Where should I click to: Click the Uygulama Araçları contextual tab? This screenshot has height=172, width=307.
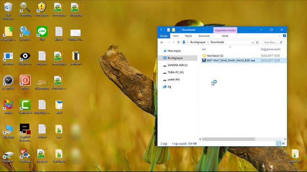point(225,30)
